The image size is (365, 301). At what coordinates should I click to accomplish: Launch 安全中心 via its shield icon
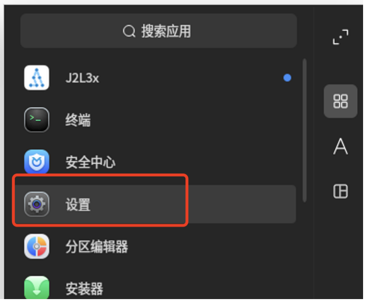click(x=37, y=162)
